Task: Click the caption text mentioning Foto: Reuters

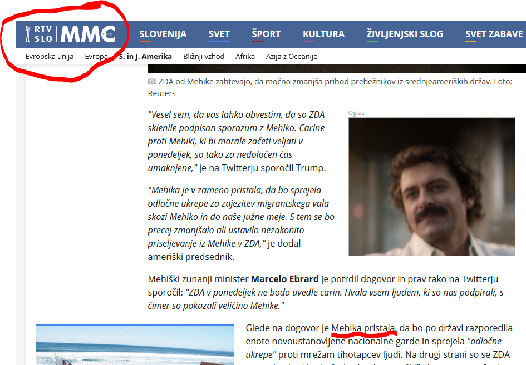Action: [330, 87]
